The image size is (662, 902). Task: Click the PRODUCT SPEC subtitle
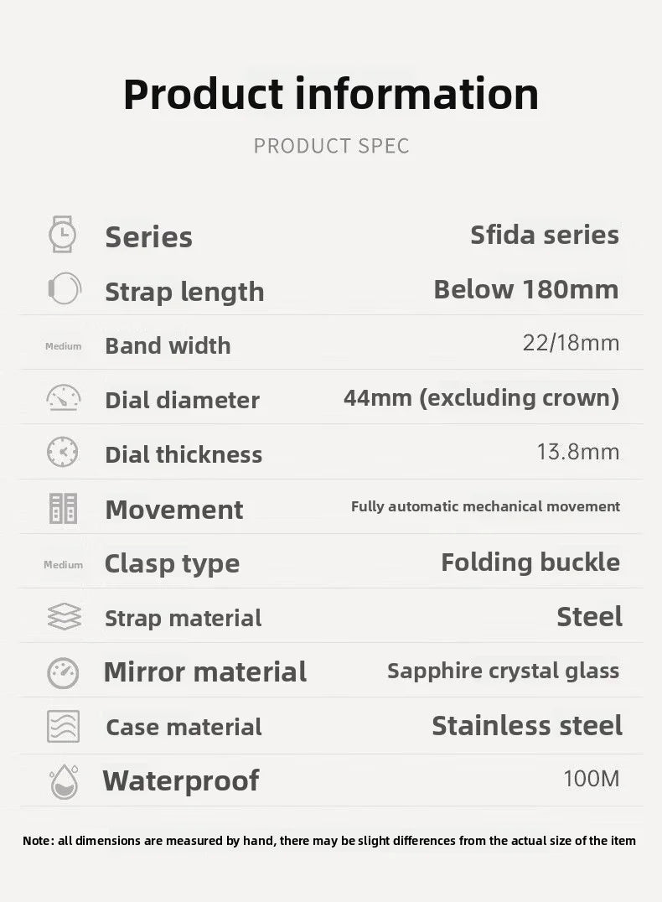coord(331,146)
